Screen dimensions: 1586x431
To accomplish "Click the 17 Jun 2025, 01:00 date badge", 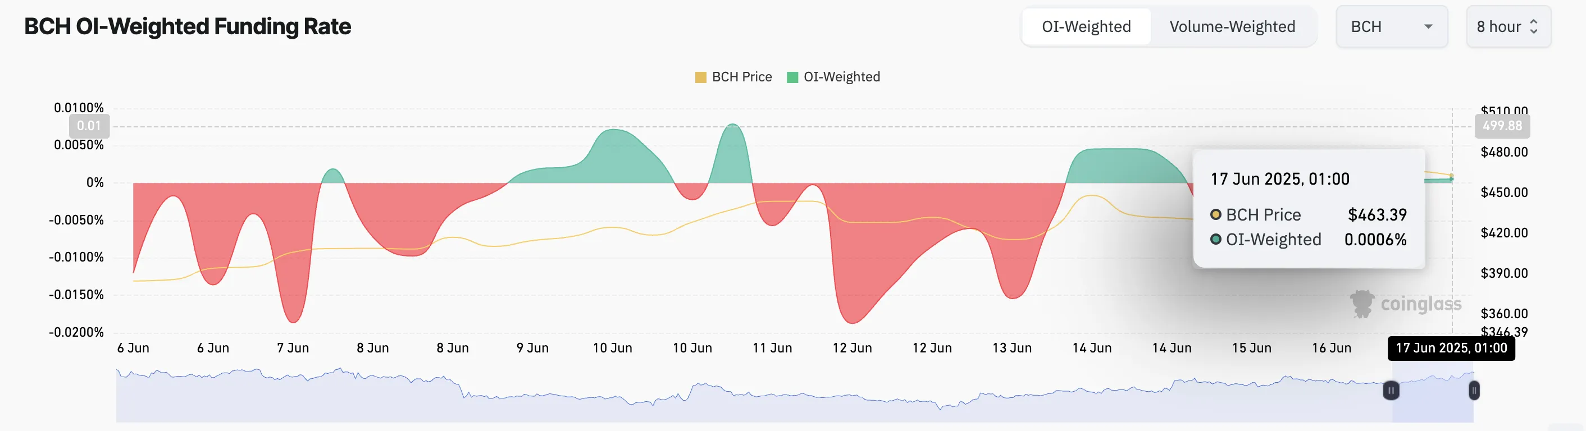I will 1451,348.
